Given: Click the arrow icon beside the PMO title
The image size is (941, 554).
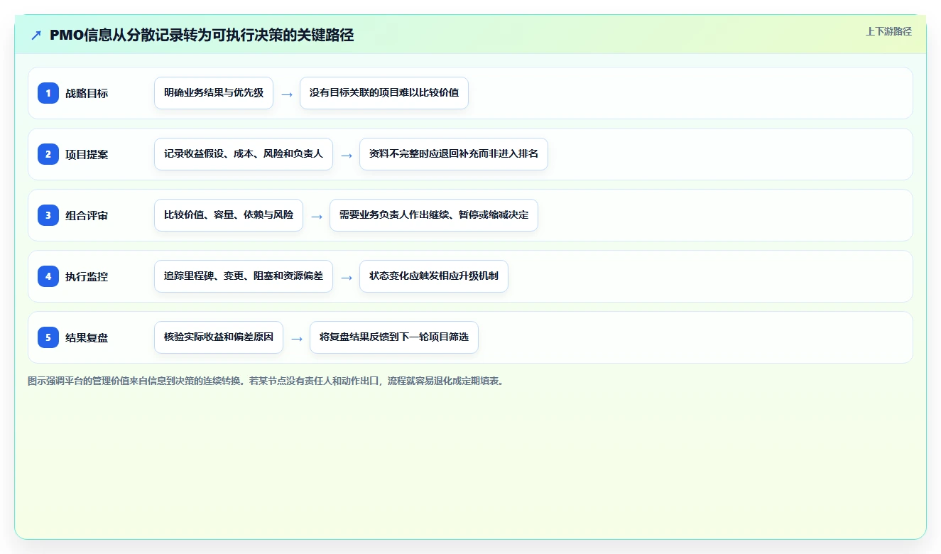Looking at the screenshot, I should 36,35.
